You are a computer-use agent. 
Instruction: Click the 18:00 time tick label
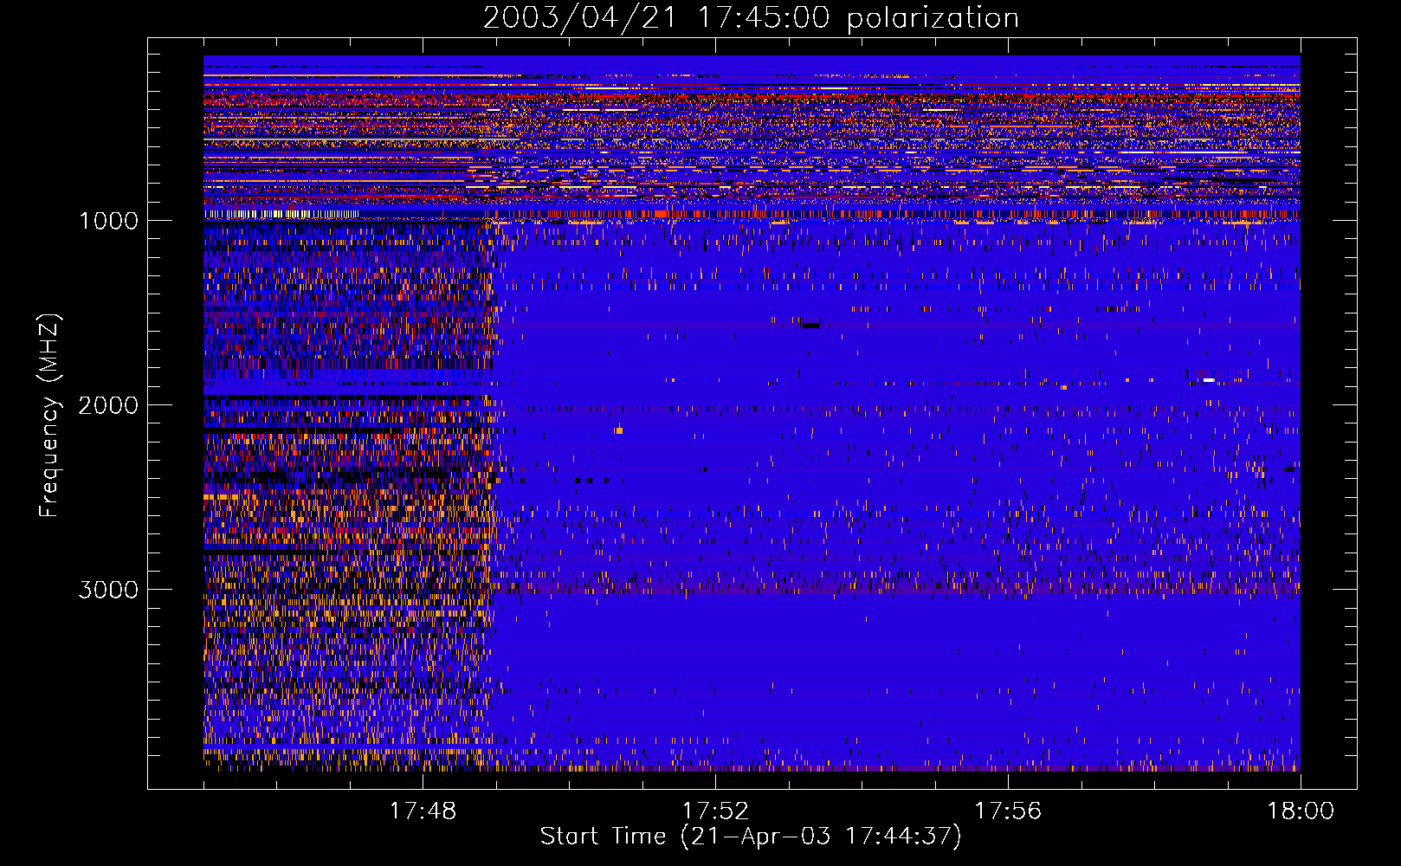pos(1301,811)
